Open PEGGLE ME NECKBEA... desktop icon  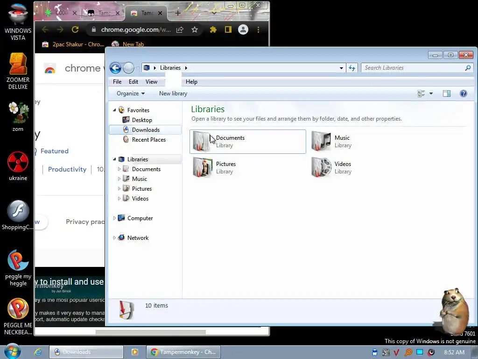[18, 317]
